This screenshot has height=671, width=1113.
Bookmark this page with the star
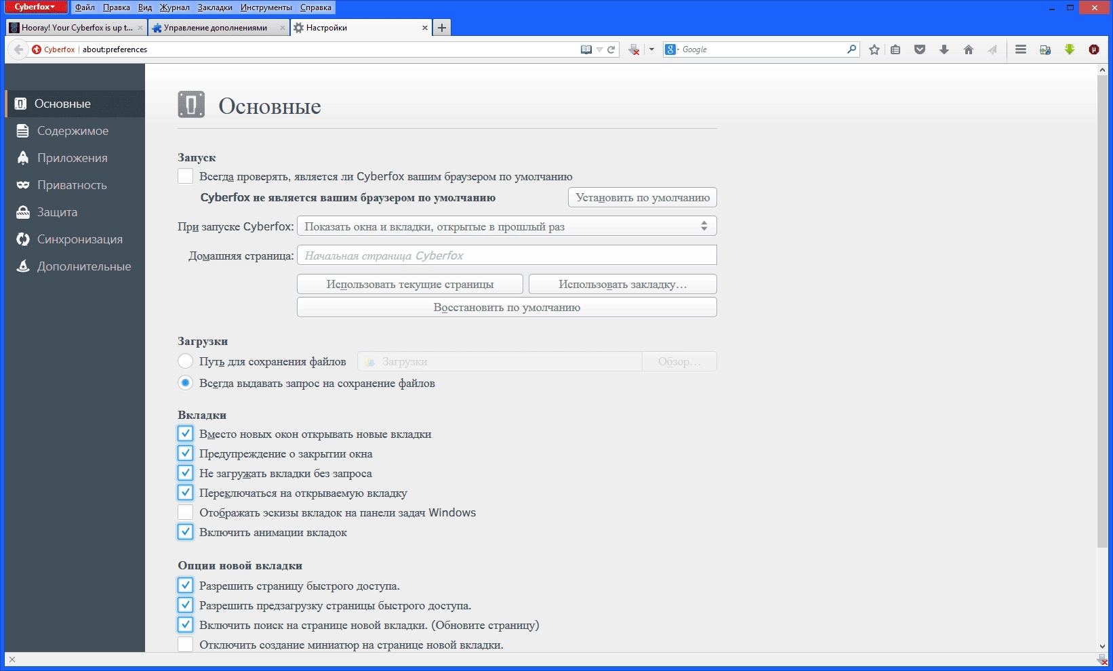pyautogui.click(x=874, y=49)
